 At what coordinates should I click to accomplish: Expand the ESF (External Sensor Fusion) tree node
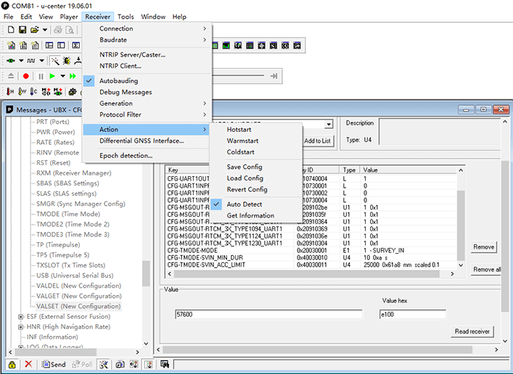pos(21,317)
